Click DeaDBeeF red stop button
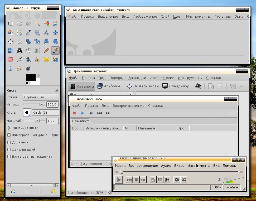This screenshot has height=201, width=256. coord(74,113)
